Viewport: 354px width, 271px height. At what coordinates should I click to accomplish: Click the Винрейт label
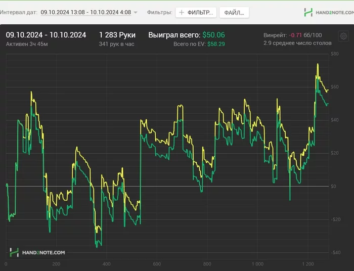coord(275,35)
